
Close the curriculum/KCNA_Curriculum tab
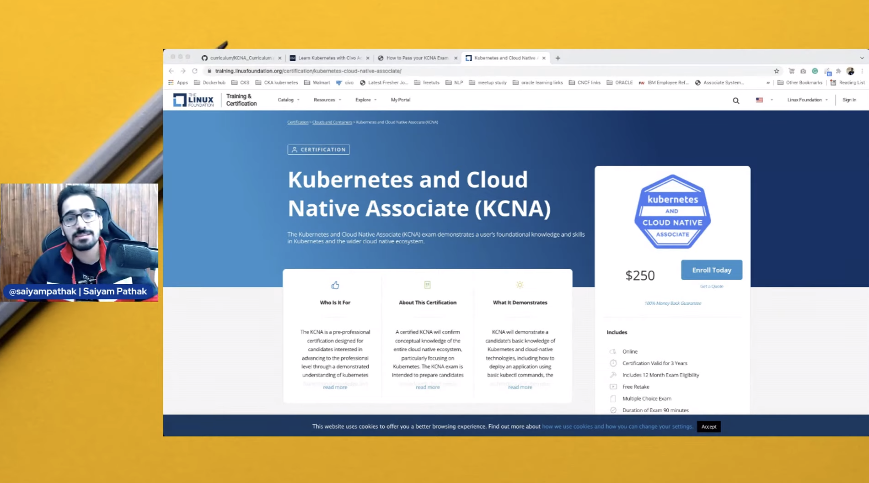point(280,58)
